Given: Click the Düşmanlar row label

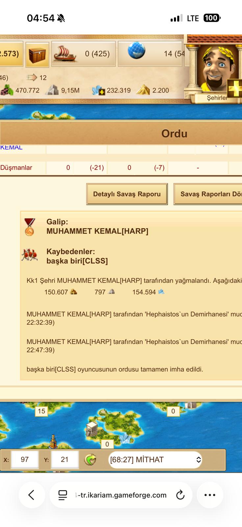Looking at the screenshot, I should tap(16, 168).
